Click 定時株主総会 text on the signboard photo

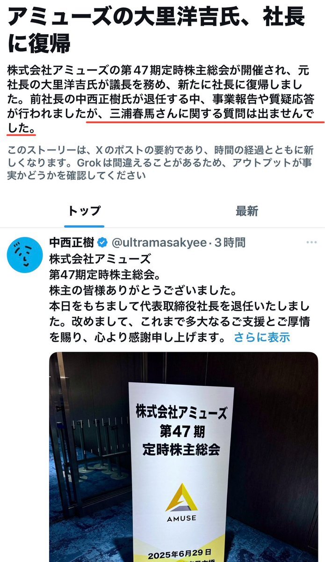pyautogui.click(x=181, y=450)
